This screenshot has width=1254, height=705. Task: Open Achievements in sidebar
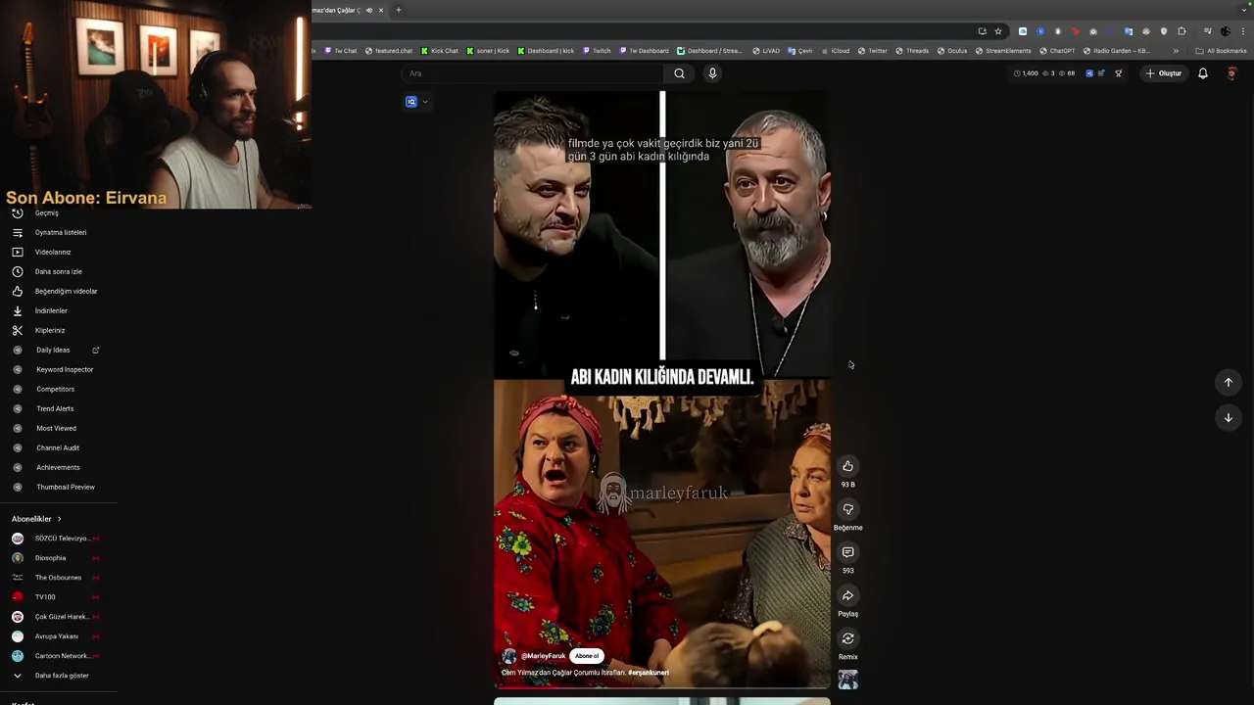(58, 467)
